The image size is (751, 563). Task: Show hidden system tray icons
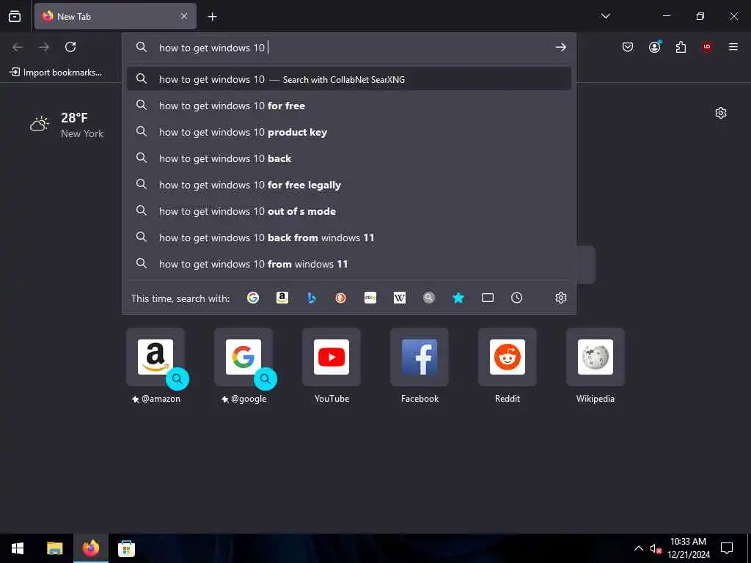pyautogui.click(x=639, y=548)
